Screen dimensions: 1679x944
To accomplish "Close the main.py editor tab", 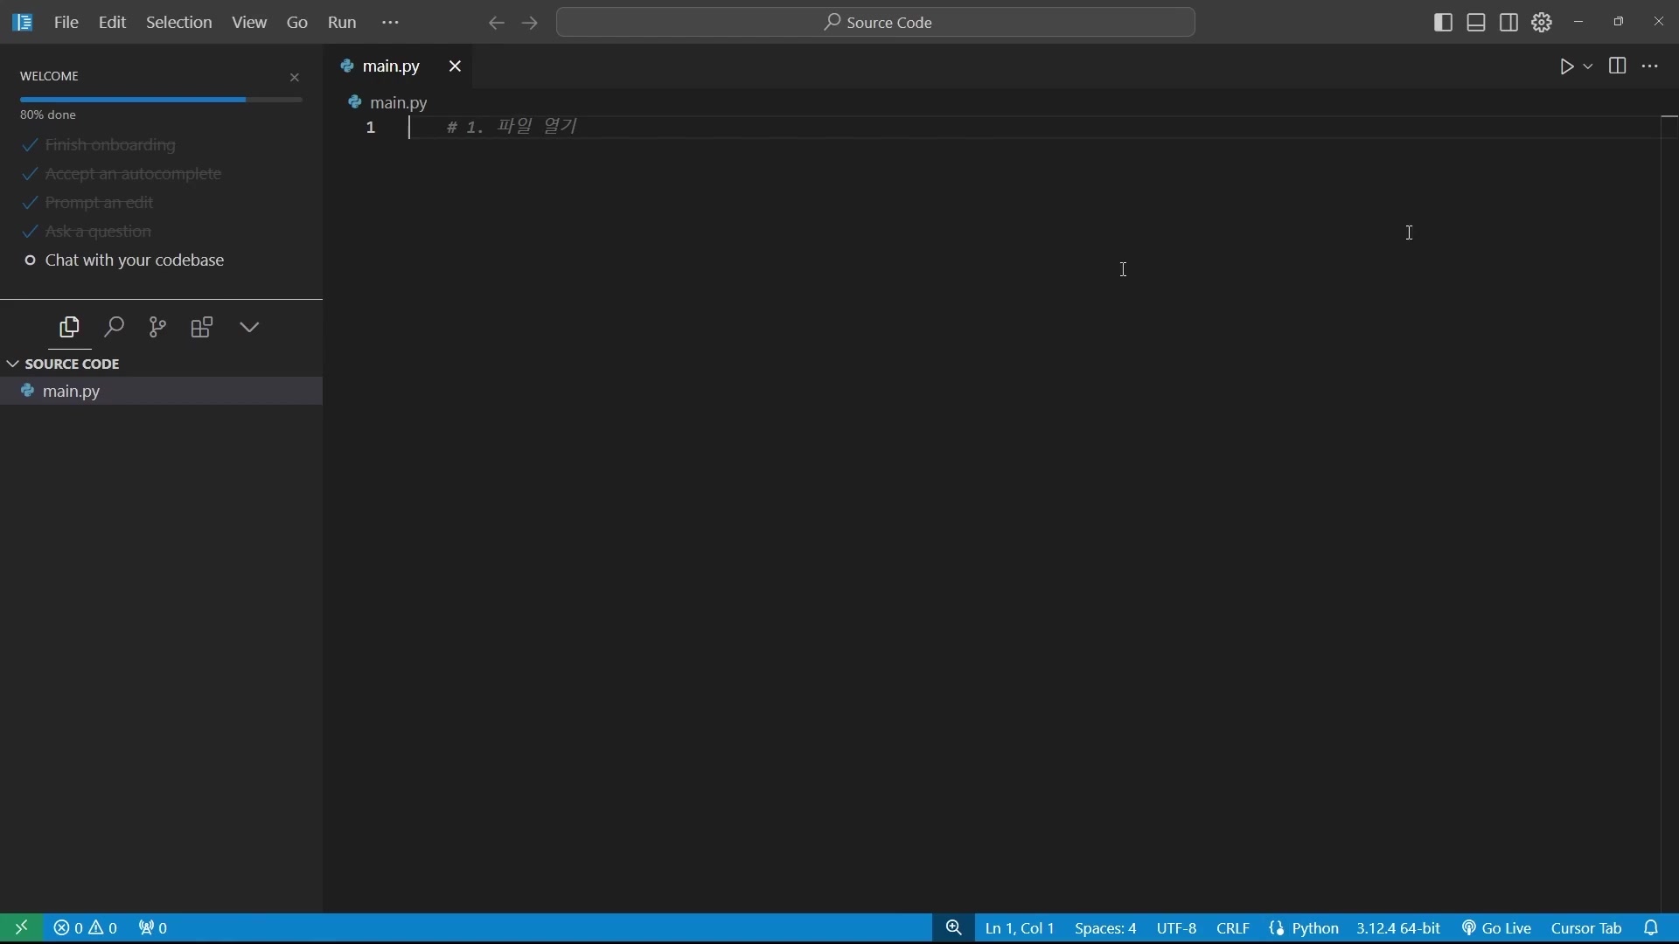I will [455, 67].
